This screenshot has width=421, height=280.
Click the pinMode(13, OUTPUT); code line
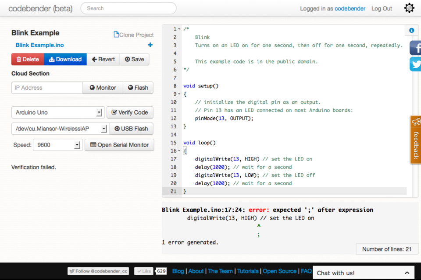pos(224,119)
